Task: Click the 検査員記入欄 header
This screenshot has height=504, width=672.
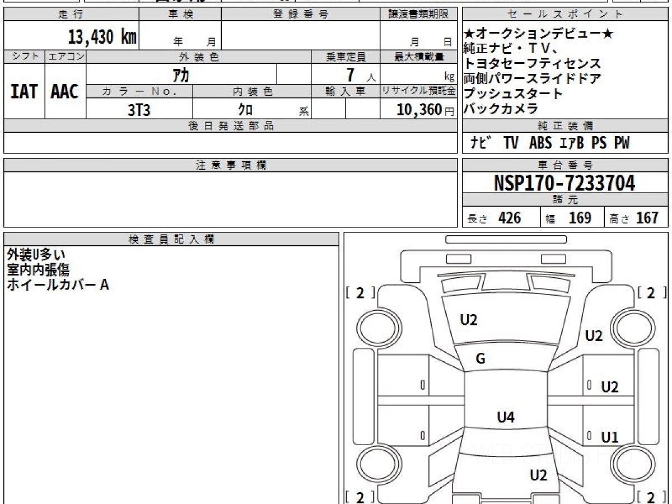Action: 171,239
